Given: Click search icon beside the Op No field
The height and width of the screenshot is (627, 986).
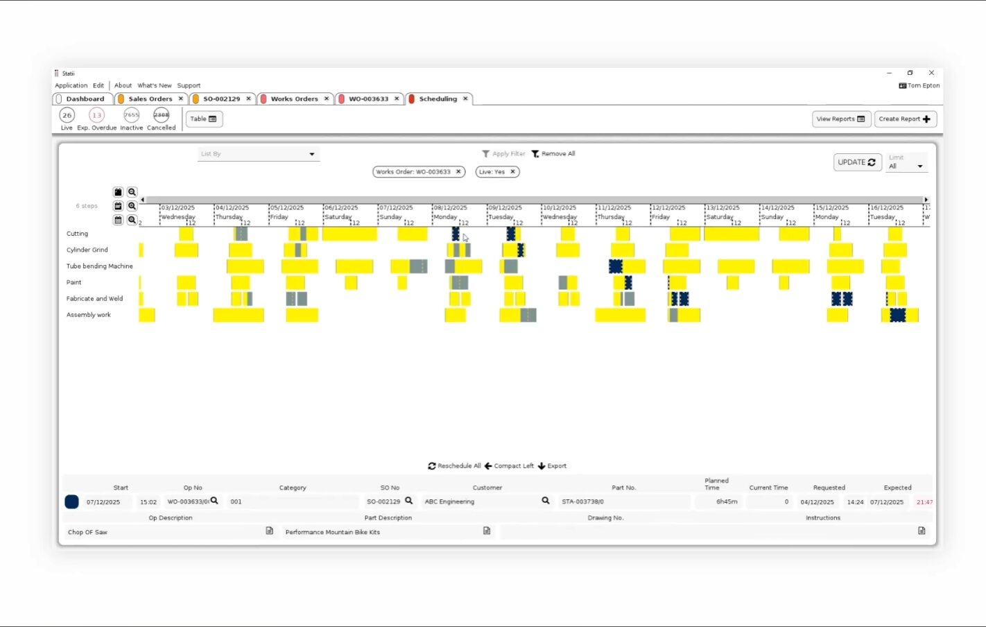Looking at the screenshot, I should point(214,501).
